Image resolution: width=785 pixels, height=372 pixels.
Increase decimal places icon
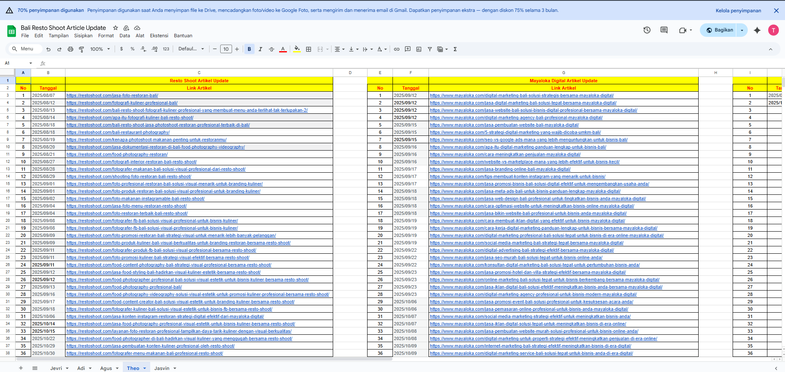pos(155,49)
